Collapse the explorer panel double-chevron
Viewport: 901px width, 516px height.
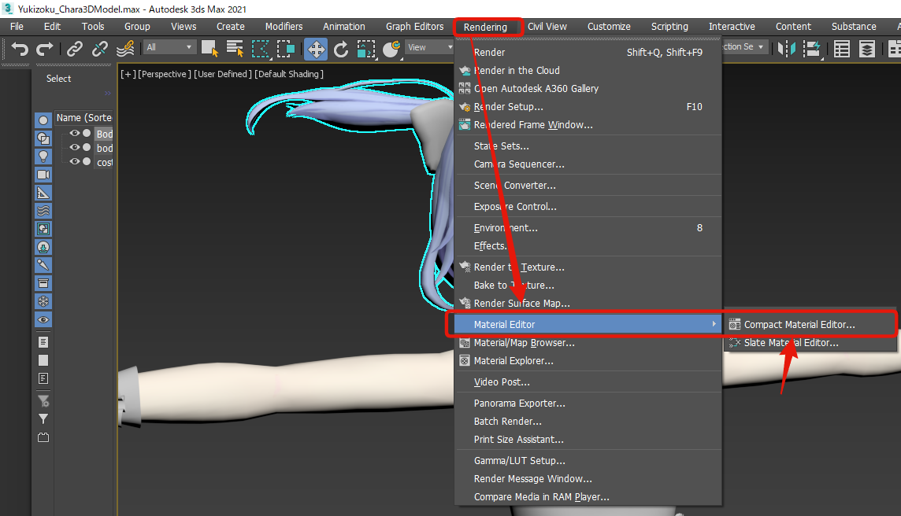pyautogui.click(x=107, y=93)
